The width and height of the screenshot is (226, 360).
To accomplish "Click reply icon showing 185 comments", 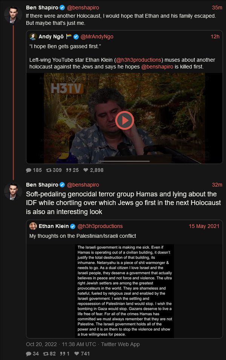I will 29,170.
